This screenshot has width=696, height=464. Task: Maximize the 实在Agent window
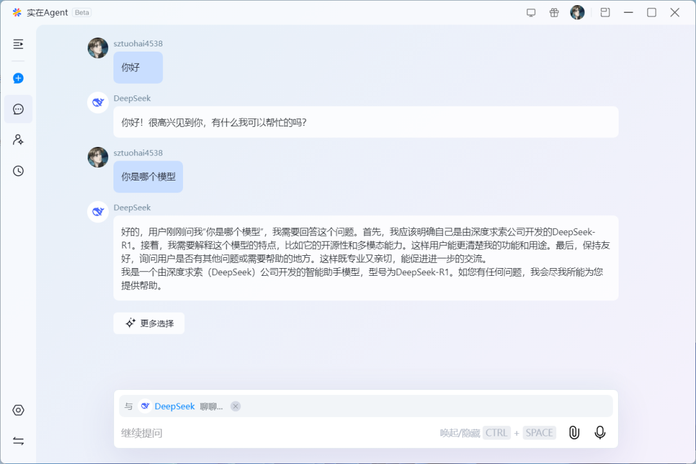point(652,12)
